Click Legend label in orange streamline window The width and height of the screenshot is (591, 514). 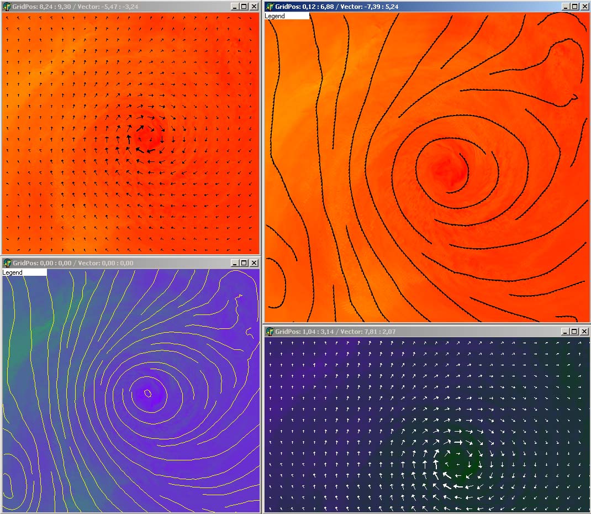pos(275,16)
